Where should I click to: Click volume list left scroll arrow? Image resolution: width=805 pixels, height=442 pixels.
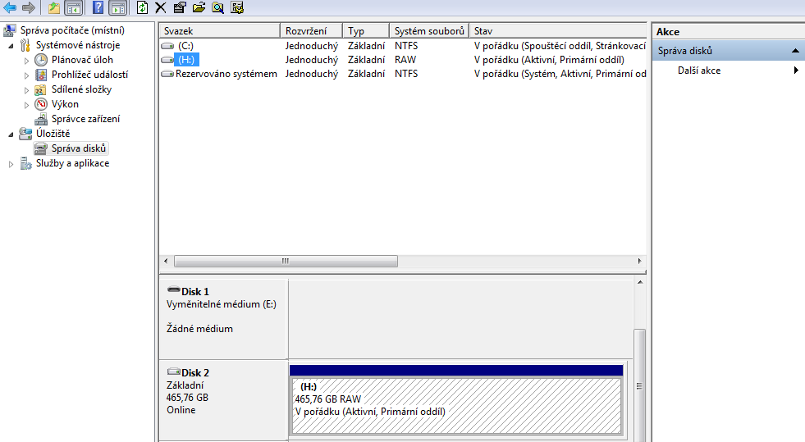coord(166,261)
